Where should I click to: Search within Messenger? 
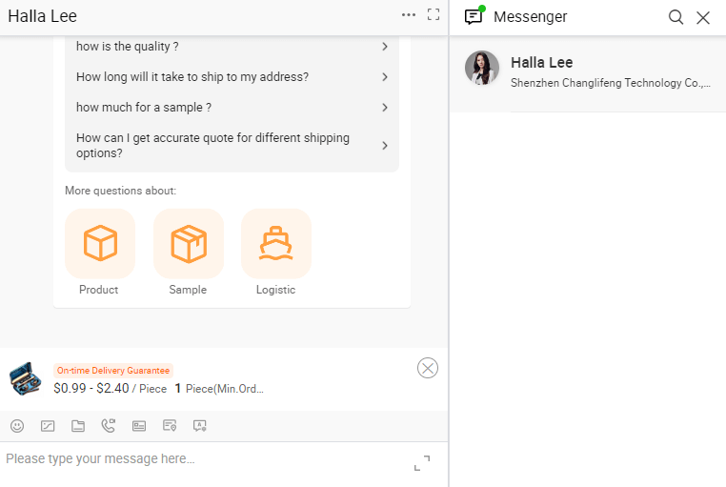pyautogui.click(x=676, y=17)
